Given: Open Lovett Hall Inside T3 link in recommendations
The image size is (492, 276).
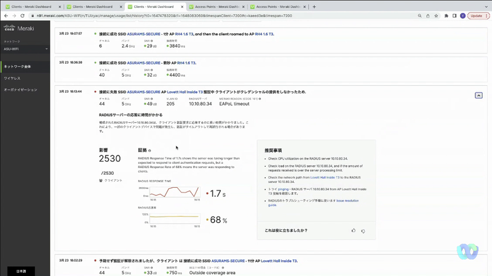Looking at the screenshot, I should pyautogui.click(x=325, y=177).
